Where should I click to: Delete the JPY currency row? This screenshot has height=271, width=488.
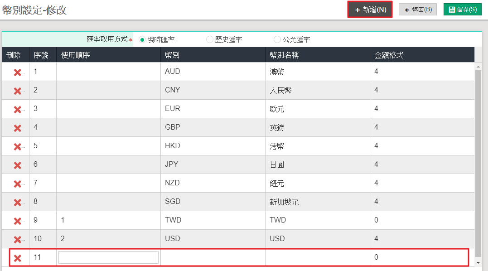17,165
